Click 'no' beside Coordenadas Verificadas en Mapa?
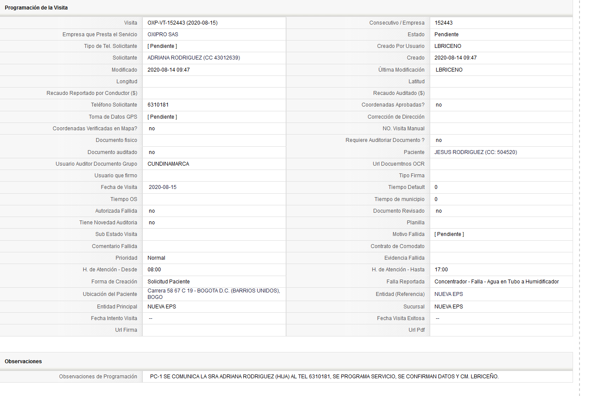 [152, 129]
